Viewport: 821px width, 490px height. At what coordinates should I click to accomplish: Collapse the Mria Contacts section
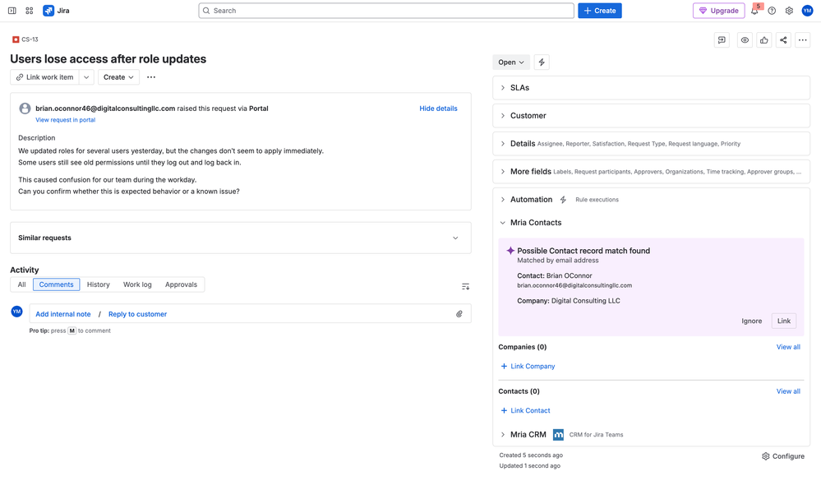[x=503, y=223]
